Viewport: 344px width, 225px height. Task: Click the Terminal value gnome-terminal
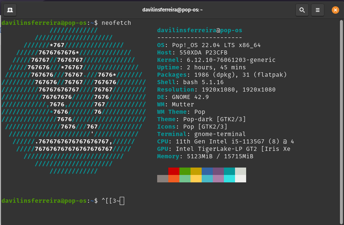click(x=220, y=134)
